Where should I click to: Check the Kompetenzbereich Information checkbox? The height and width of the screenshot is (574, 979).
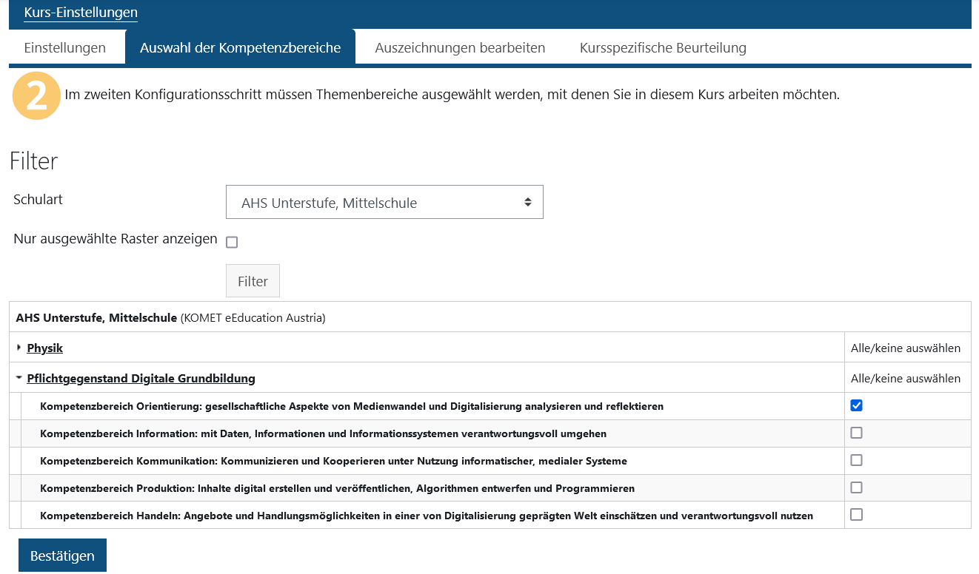(857, 432)
